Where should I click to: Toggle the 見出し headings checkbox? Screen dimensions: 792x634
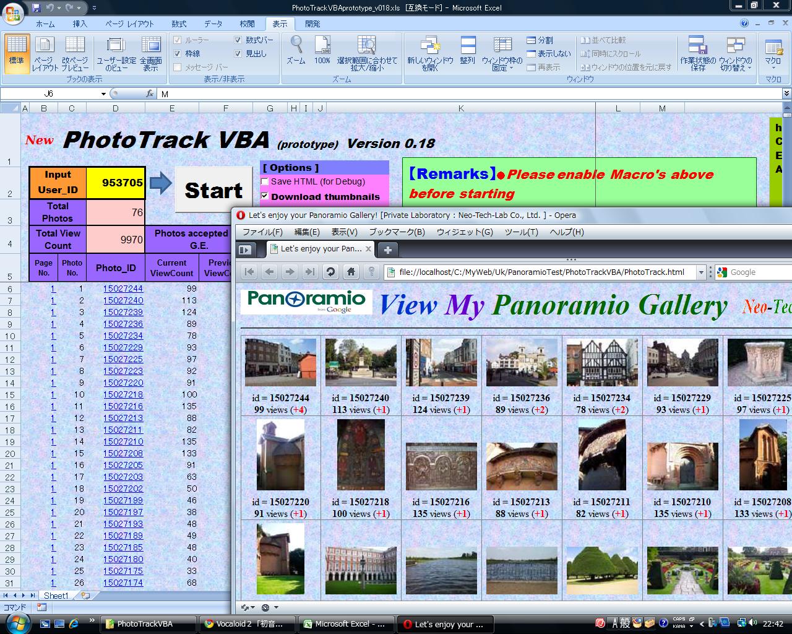coord(238,54)
